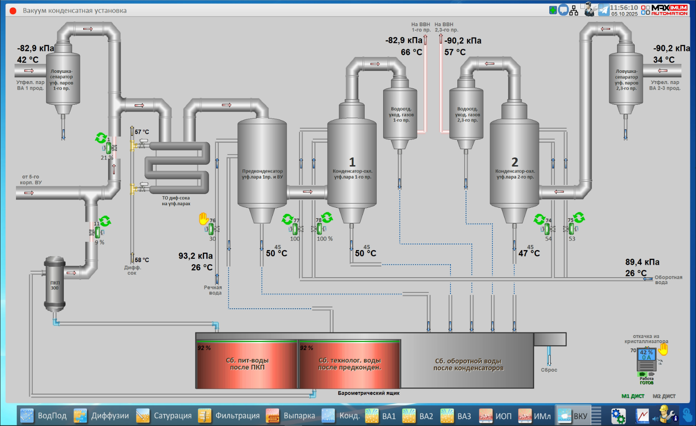Open the Сатурация screen
Viewport: 696px width, 426px height.
click(164, 416)
